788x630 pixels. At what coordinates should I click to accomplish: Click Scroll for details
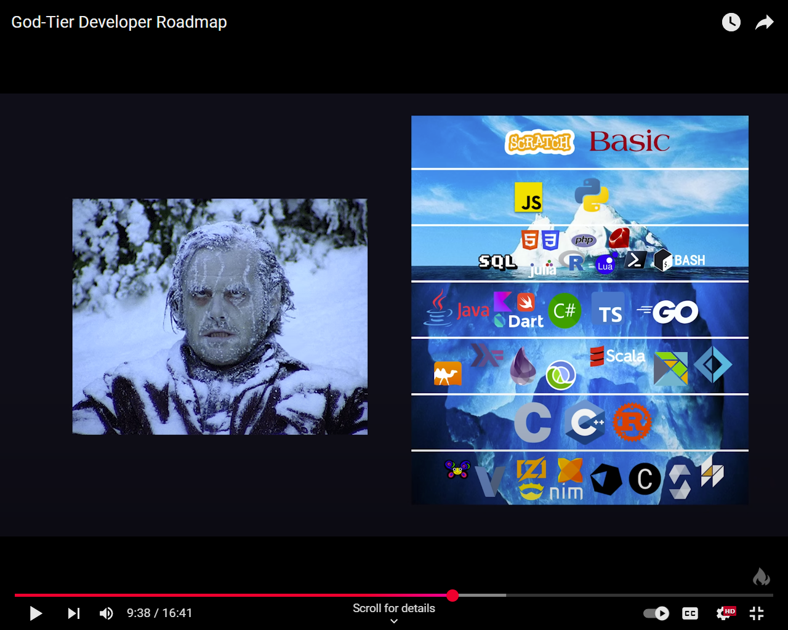point(394,608)
